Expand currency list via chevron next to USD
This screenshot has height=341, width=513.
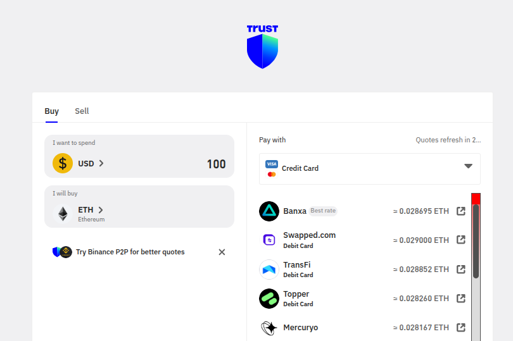tap(101, 163)
